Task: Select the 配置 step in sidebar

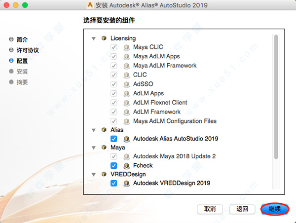Action: 22,61
